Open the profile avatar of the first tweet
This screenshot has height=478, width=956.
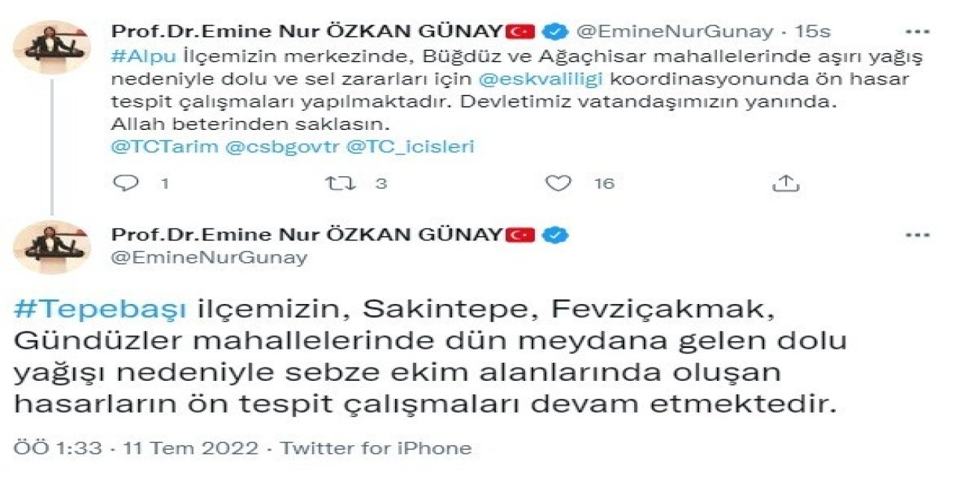pos(50,45)
